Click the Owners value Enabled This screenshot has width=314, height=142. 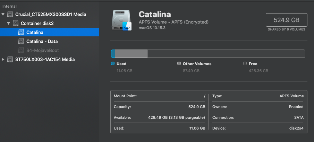[296, 107]
